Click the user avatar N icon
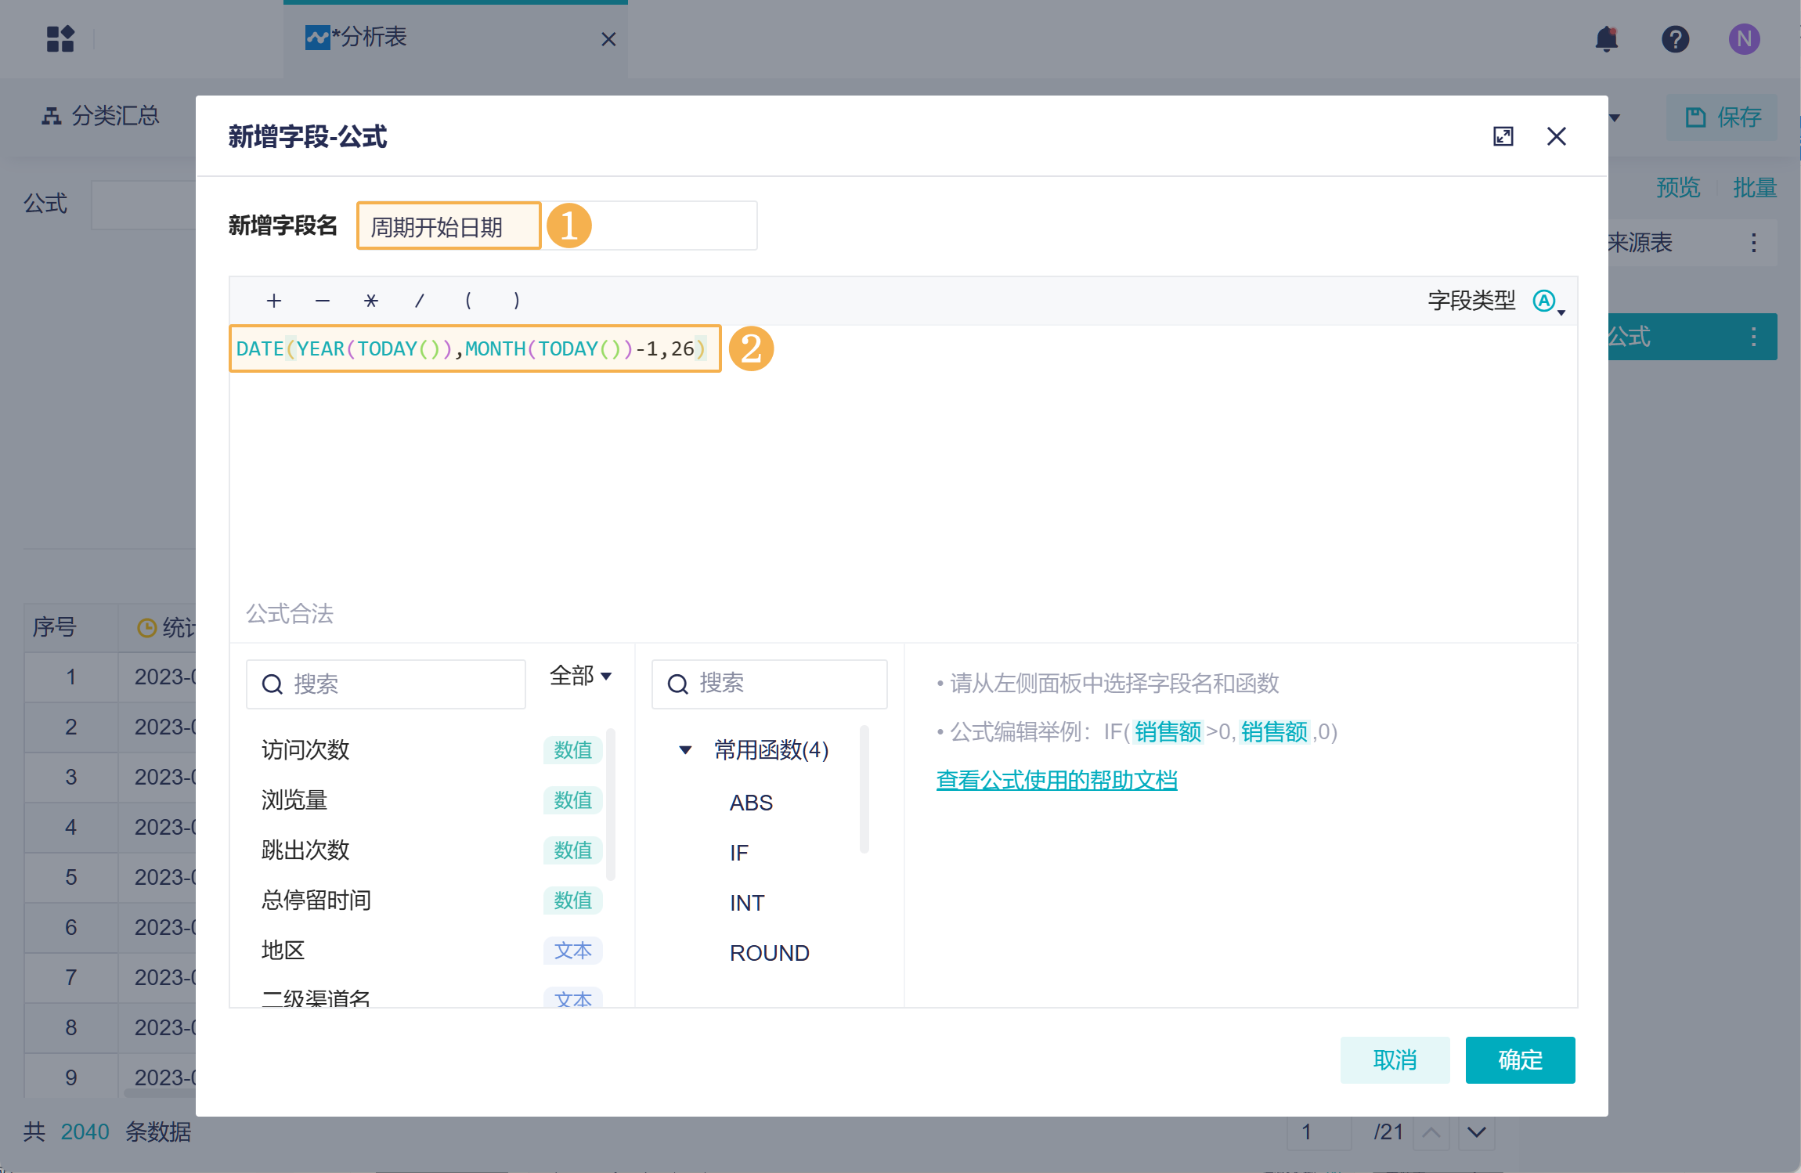The width and height of the screenshot is (1801, 1173). point(1744,38)
